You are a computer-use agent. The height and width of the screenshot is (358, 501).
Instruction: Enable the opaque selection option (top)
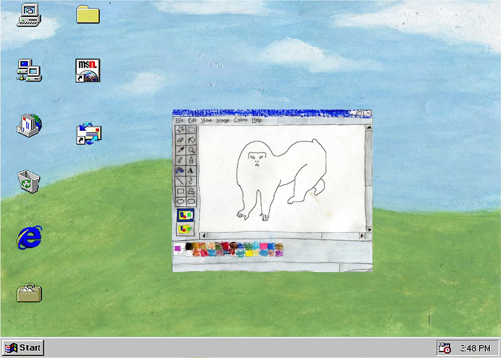click(x=185, y=215)
